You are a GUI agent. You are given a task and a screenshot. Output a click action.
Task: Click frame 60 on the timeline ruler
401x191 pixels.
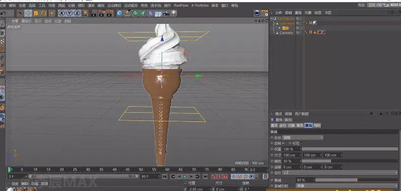(x=167, y=170)
